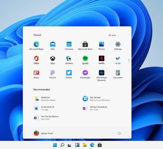This screenshot has height=149, width=163.
Task: Open Screenshot (1) recommended file
Action: [x=44, y=108]
